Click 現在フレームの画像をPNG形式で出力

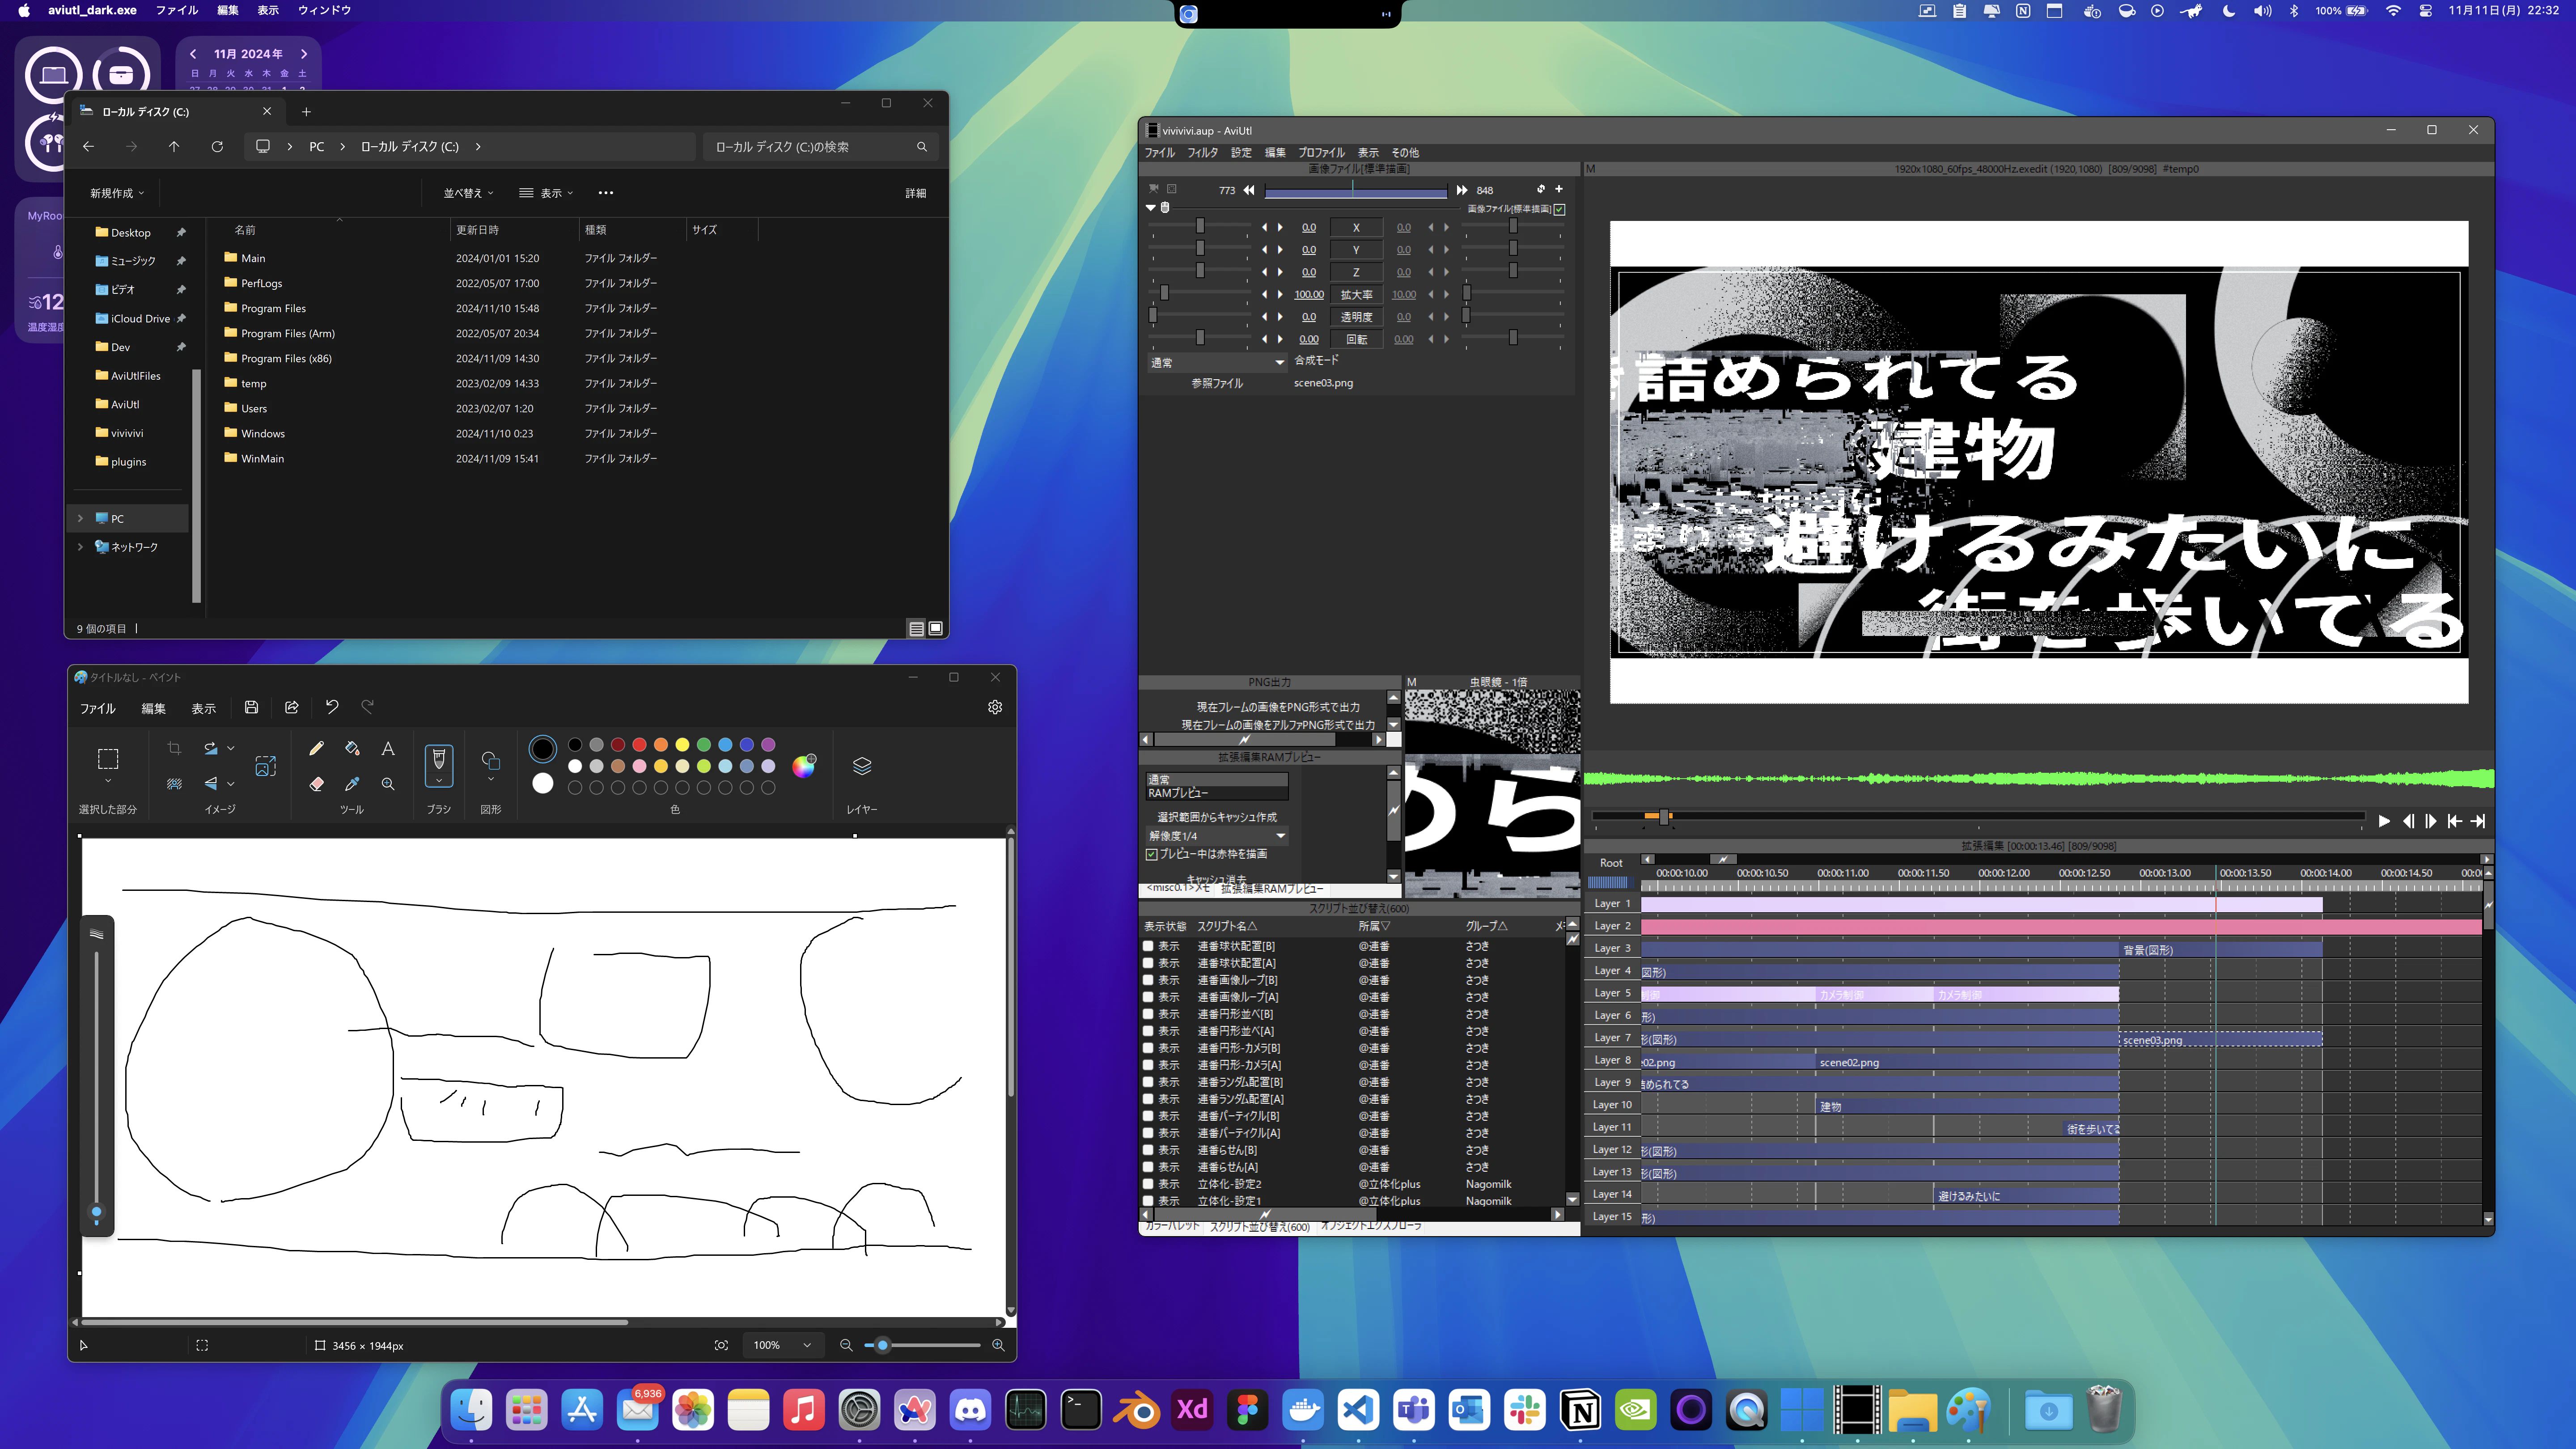[x=1278, y=707]
